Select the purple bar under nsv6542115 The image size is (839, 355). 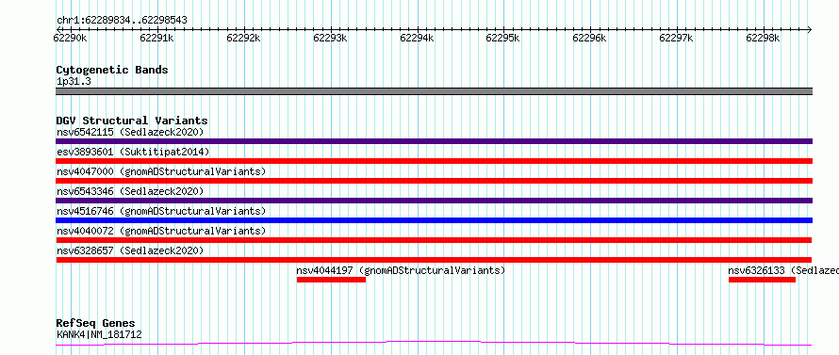434,141
